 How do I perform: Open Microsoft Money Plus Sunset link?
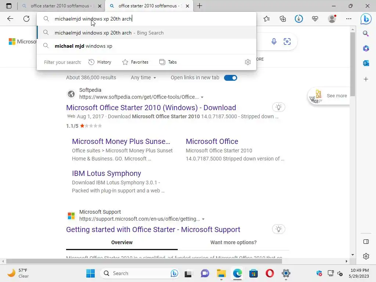[x=121, y=141]
